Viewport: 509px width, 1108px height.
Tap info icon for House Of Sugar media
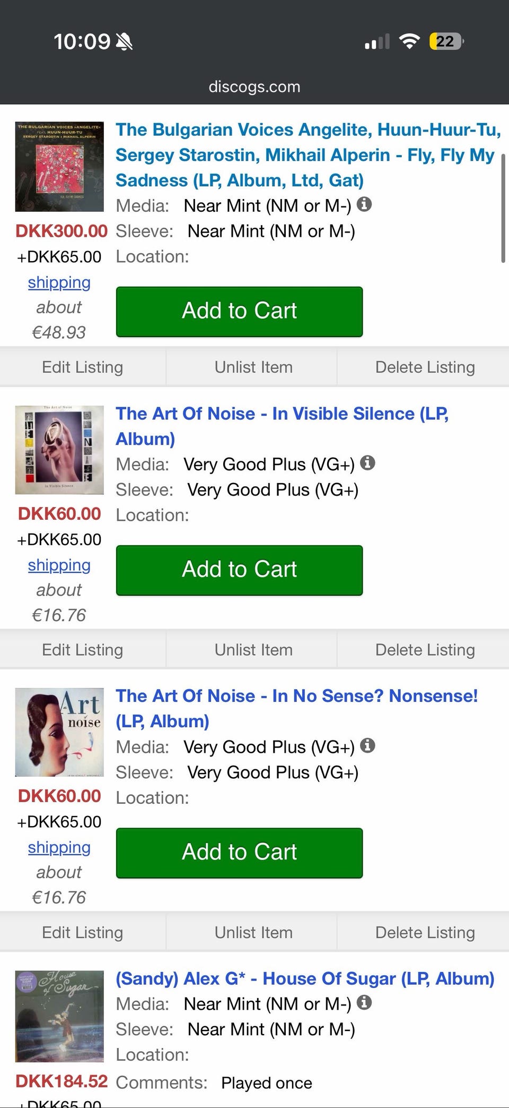click(x=364, y=1002)
